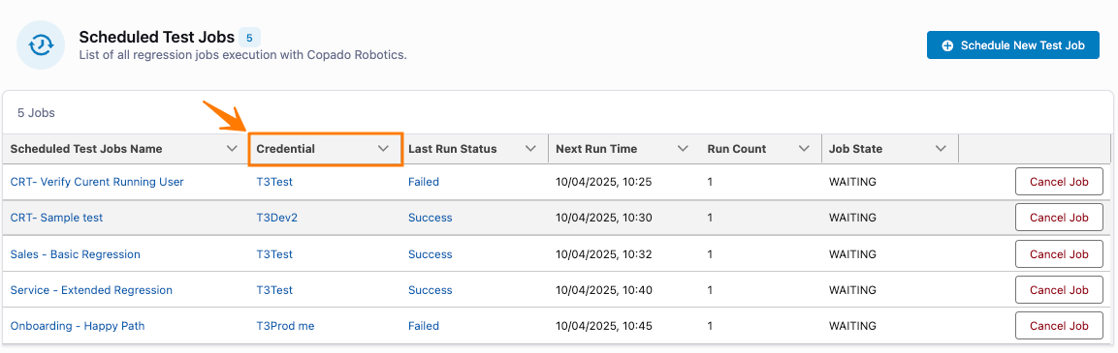Expand the Next Run Time column menu
Viewport: 1118px width, 353px height.
(x=683, y=149)
